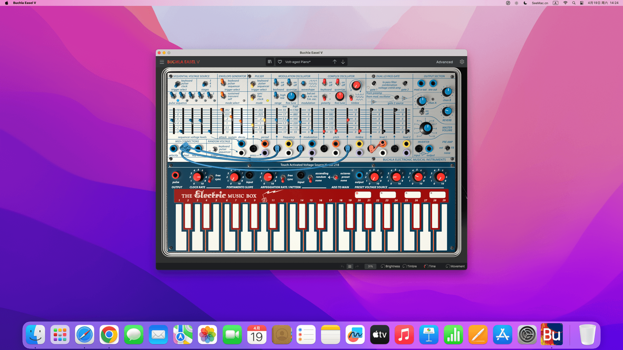The image size is (623, 350).
Task: Open the hamburger main menu
Action: (162, 62)
